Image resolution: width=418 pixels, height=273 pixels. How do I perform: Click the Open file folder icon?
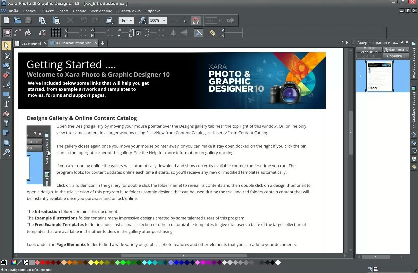[x=17, y=21]
